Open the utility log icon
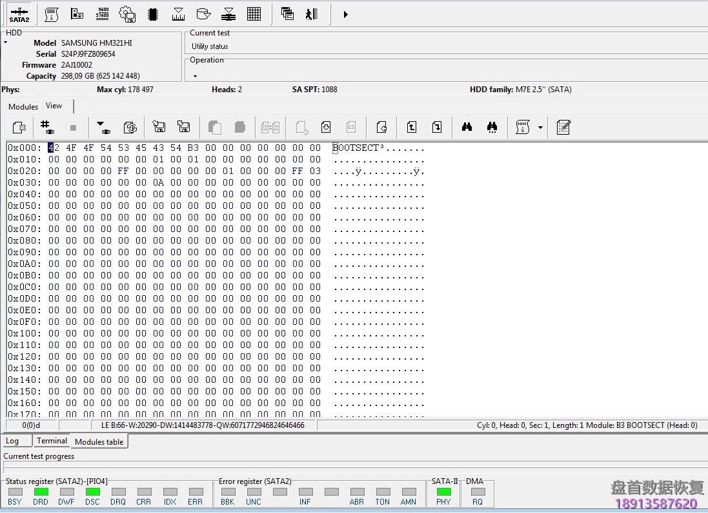 coord(51,14)
